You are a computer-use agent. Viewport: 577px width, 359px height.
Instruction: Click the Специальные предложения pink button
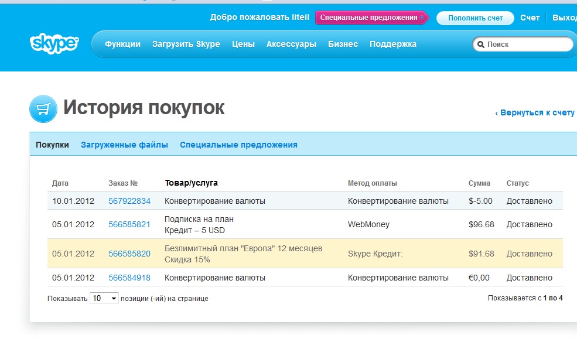pos(371,18)
